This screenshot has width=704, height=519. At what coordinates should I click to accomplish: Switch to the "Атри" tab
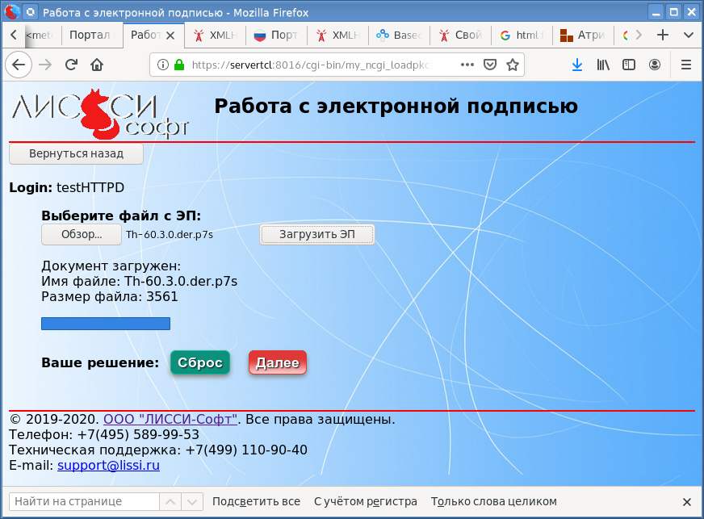[x=582, y=36]
